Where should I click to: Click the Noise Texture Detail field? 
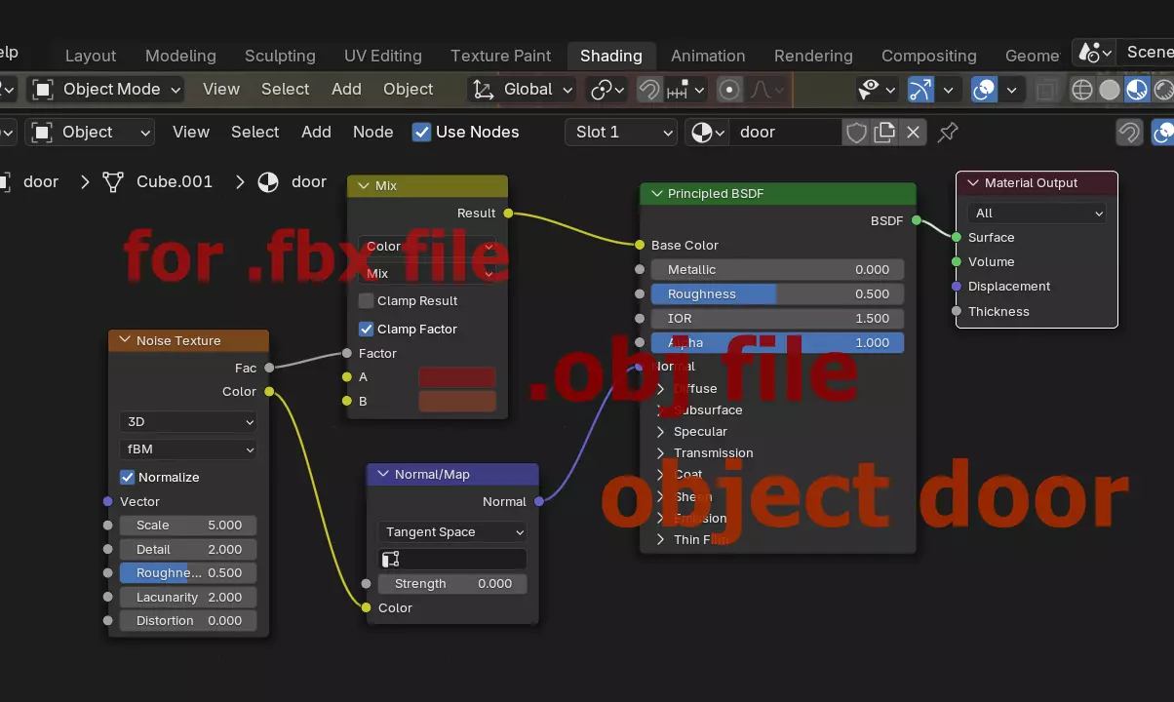click(188, 550)
